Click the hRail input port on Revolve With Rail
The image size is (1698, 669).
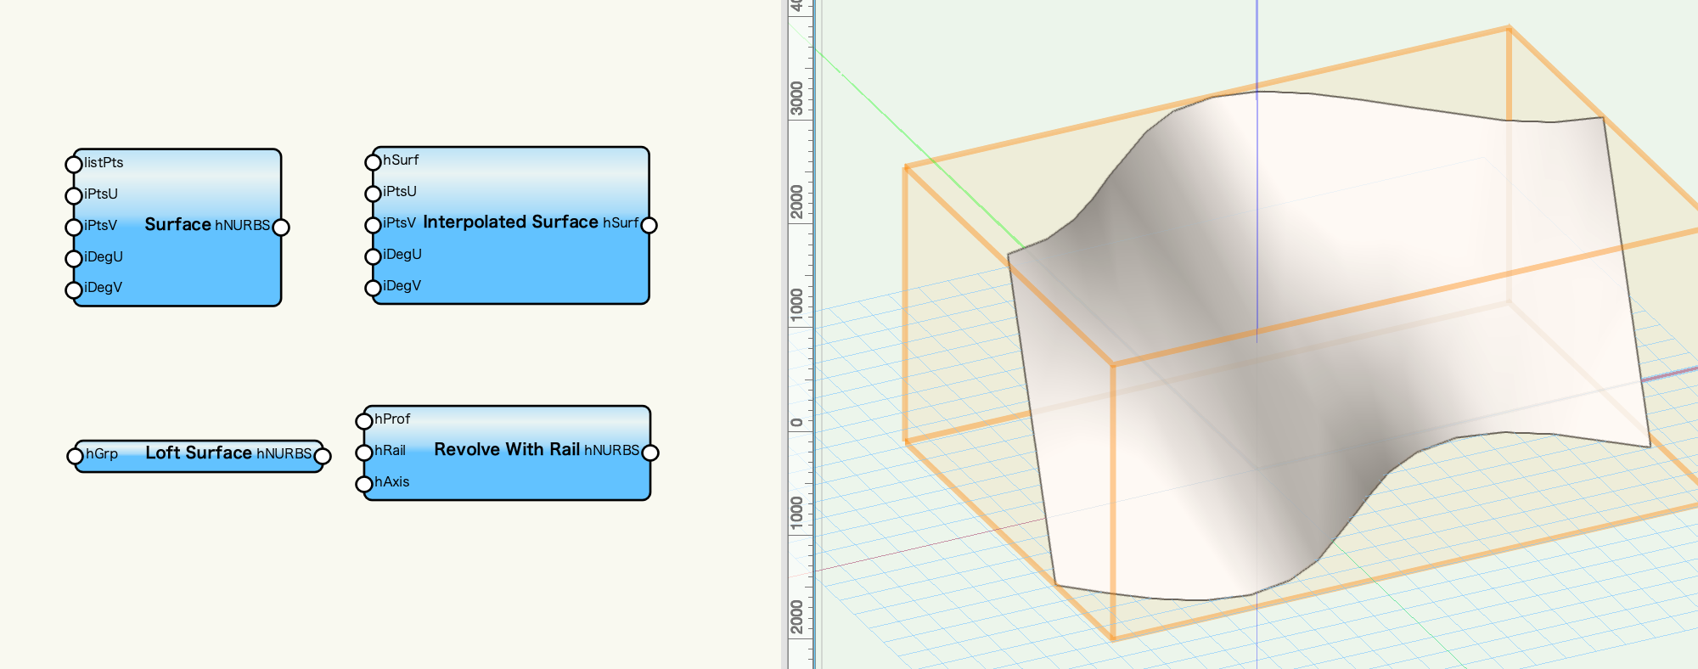coord(364,452)
